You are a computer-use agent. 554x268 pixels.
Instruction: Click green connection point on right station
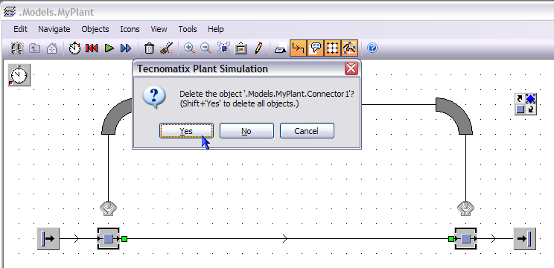pos(450,239)
